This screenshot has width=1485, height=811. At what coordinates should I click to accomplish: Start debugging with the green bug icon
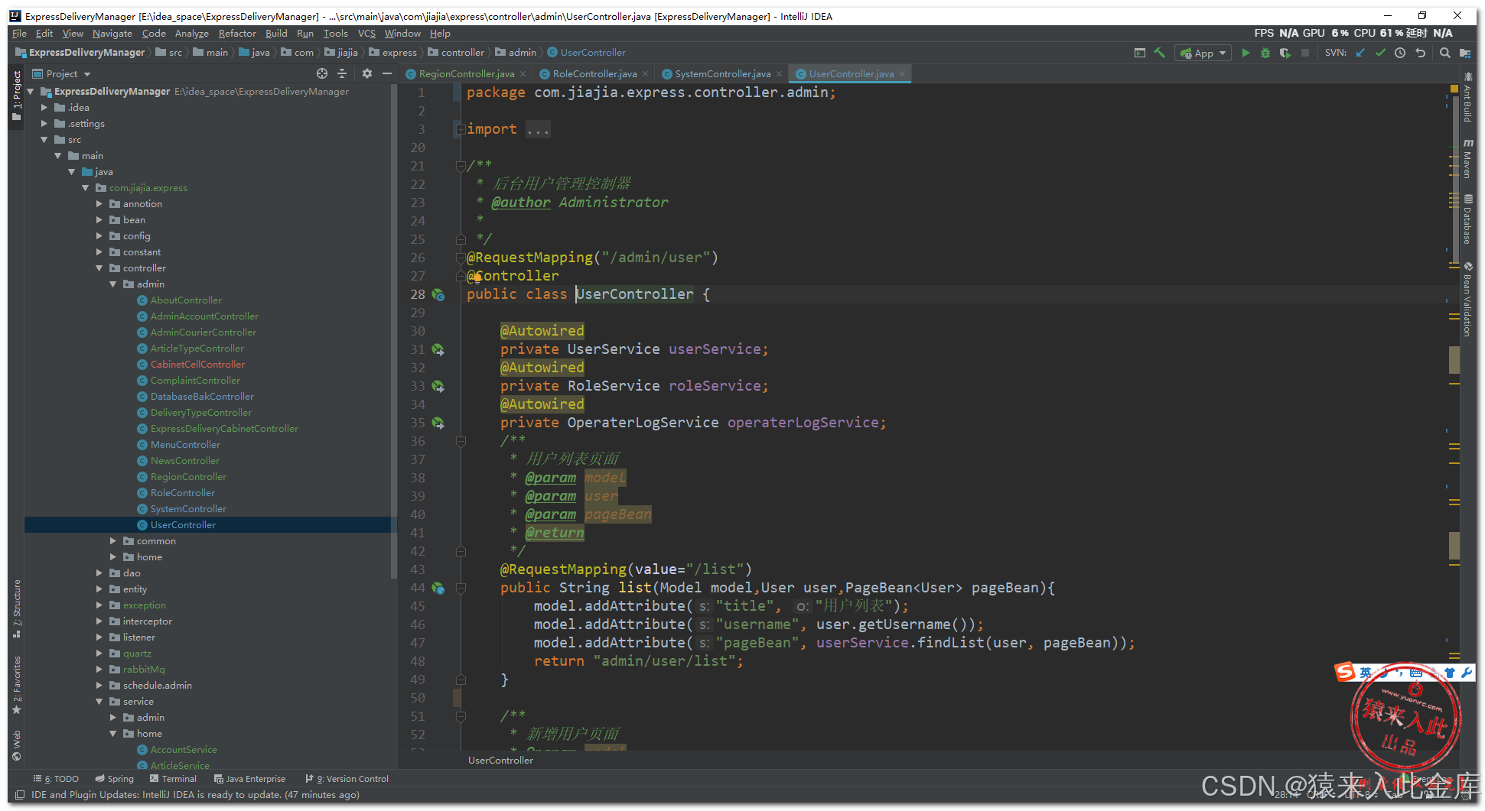[1265, 53]
